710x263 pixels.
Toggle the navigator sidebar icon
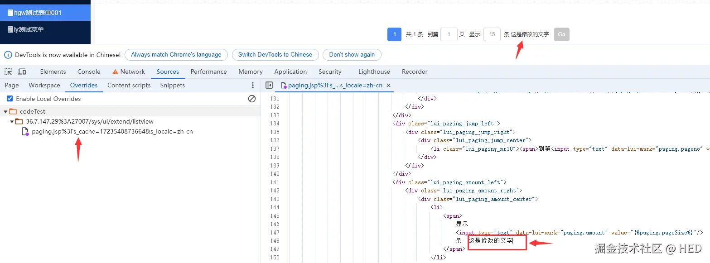[269, 85]
